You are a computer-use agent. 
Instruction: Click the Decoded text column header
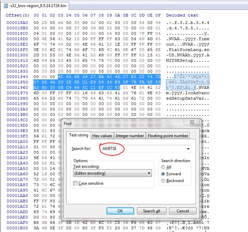[x=182, y=15]
